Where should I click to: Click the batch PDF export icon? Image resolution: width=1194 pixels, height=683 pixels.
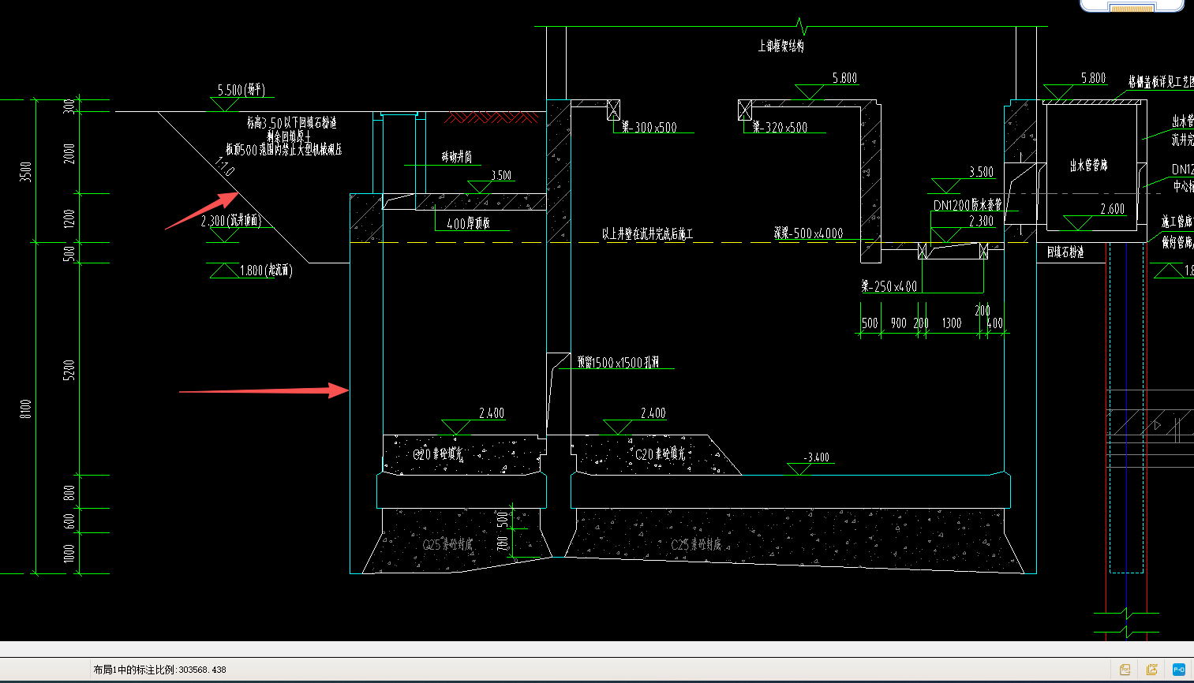coord(1152,670)
